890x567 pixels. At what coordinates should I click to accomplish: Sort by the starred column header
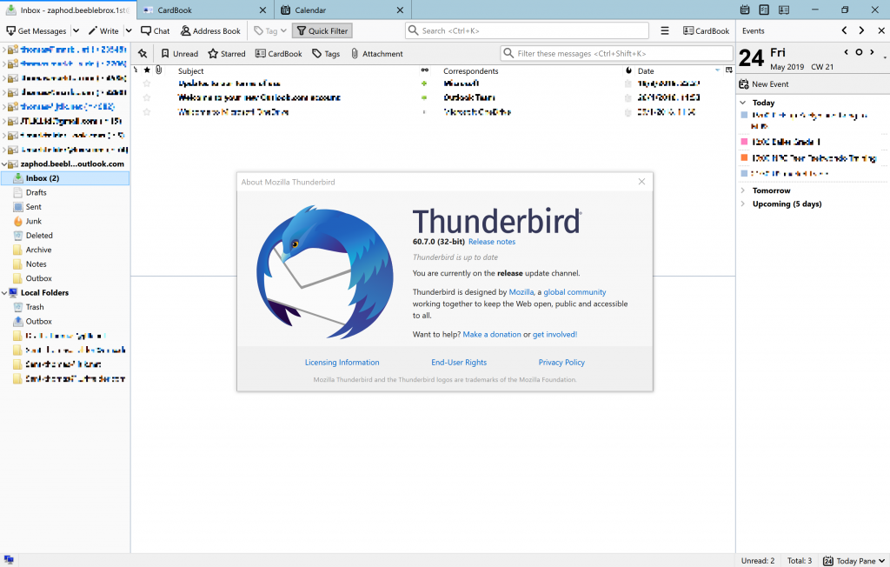coord(147,70)
